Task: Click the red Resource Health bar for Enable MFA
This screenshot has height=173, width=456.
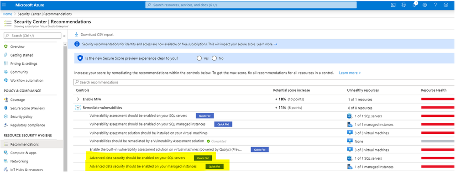Action: (438, 99)
